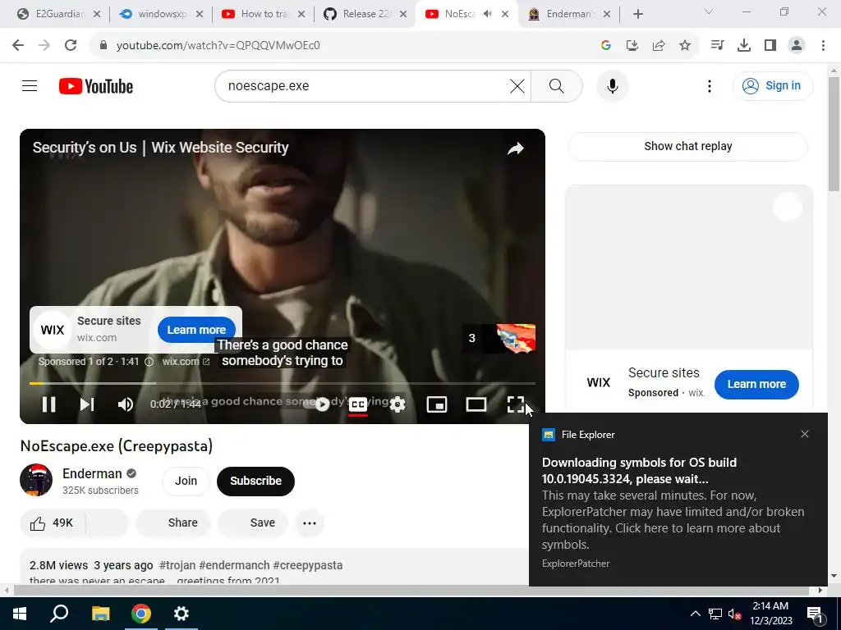Start voice search with microphone

[612, 85]
